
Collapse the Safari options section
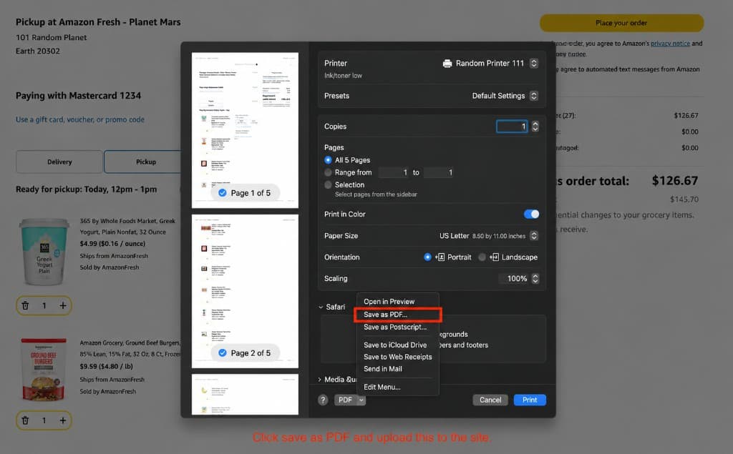(x=321, y=307)
